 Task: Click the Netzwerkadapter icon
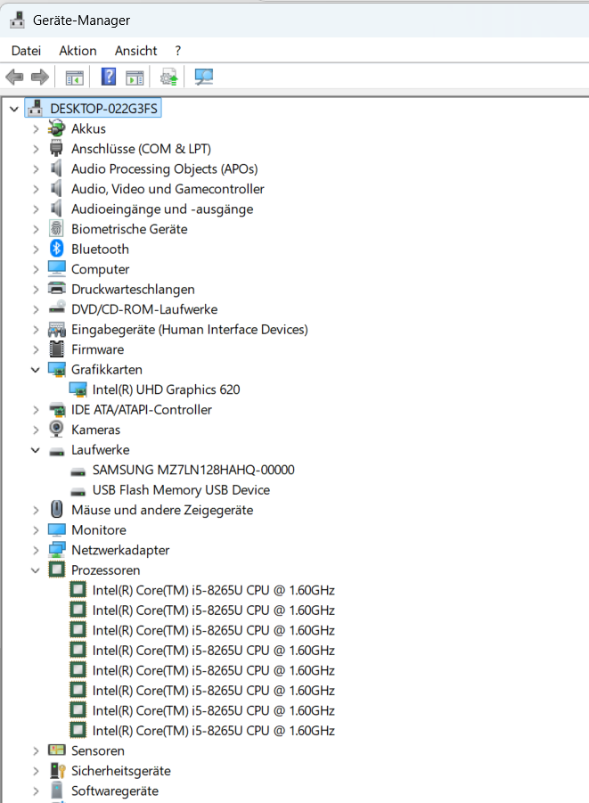tap(56, 550)
